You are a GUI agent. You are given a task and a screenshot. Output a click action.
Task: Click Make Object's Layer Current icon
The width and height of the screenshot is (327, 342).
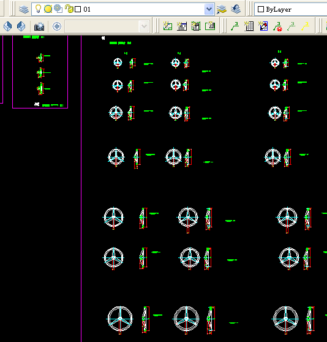222,9
